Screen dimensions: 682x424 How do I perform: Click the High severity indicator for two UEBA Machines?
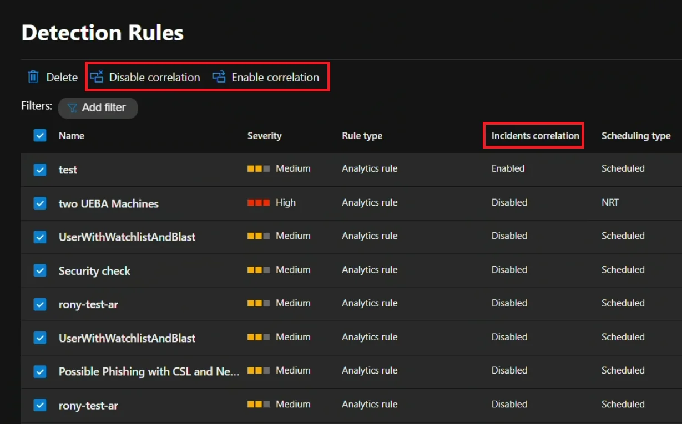click(x=258, y=203)
